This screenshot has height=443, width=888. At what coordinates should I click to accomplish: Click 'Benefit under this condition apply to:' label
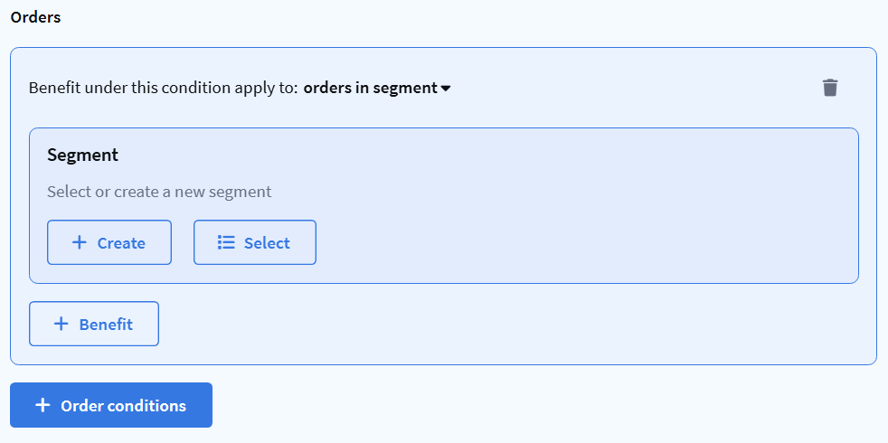click(x=163, y=89)
